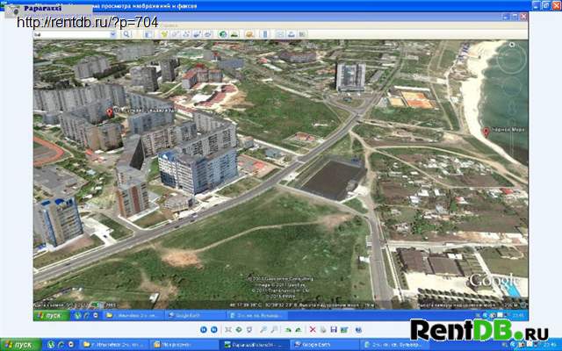The width and height of the screenshot is (562, 351).
Task: View in Google Maps toolbar icon
Action: click(302, 34)
